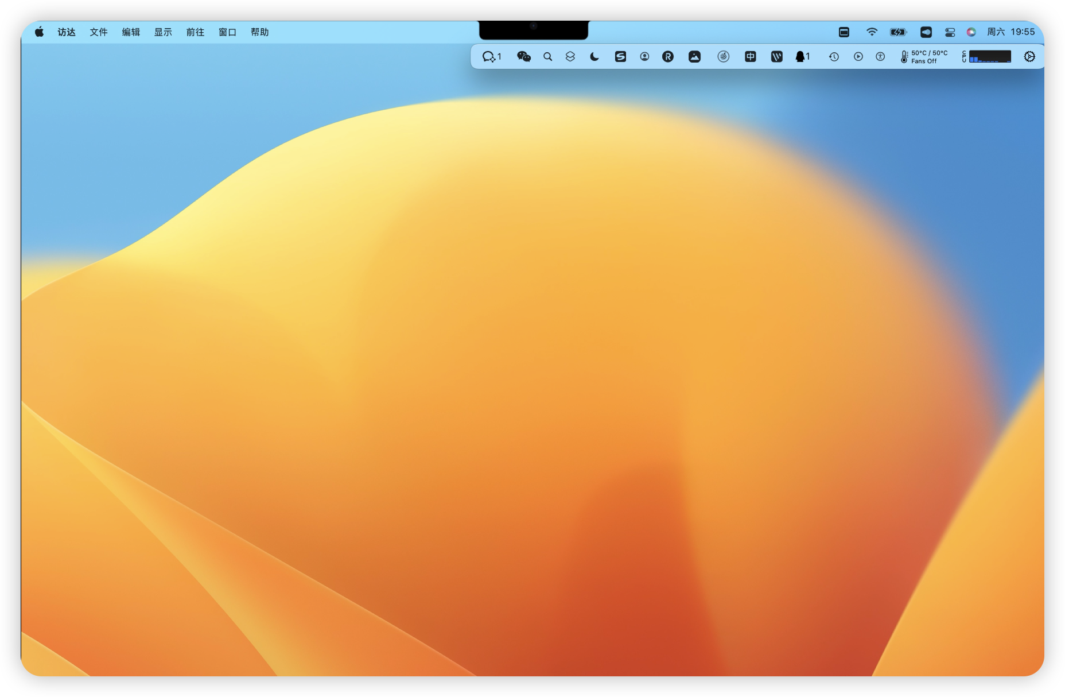
Task: Click the dark cloud icon beside the battery
Action: 926,32
